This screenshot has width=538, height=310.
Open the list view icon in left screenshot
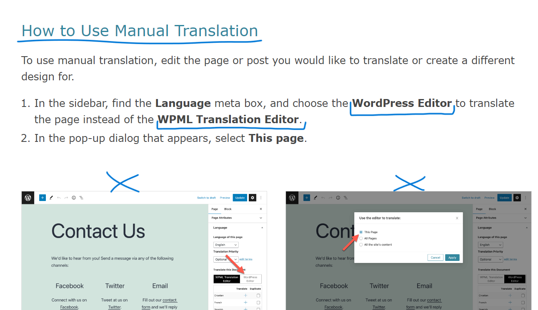81,198
